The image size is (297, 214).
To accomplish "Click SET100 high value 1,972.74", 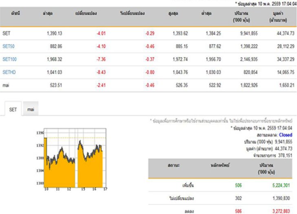I will click(180, 59).
